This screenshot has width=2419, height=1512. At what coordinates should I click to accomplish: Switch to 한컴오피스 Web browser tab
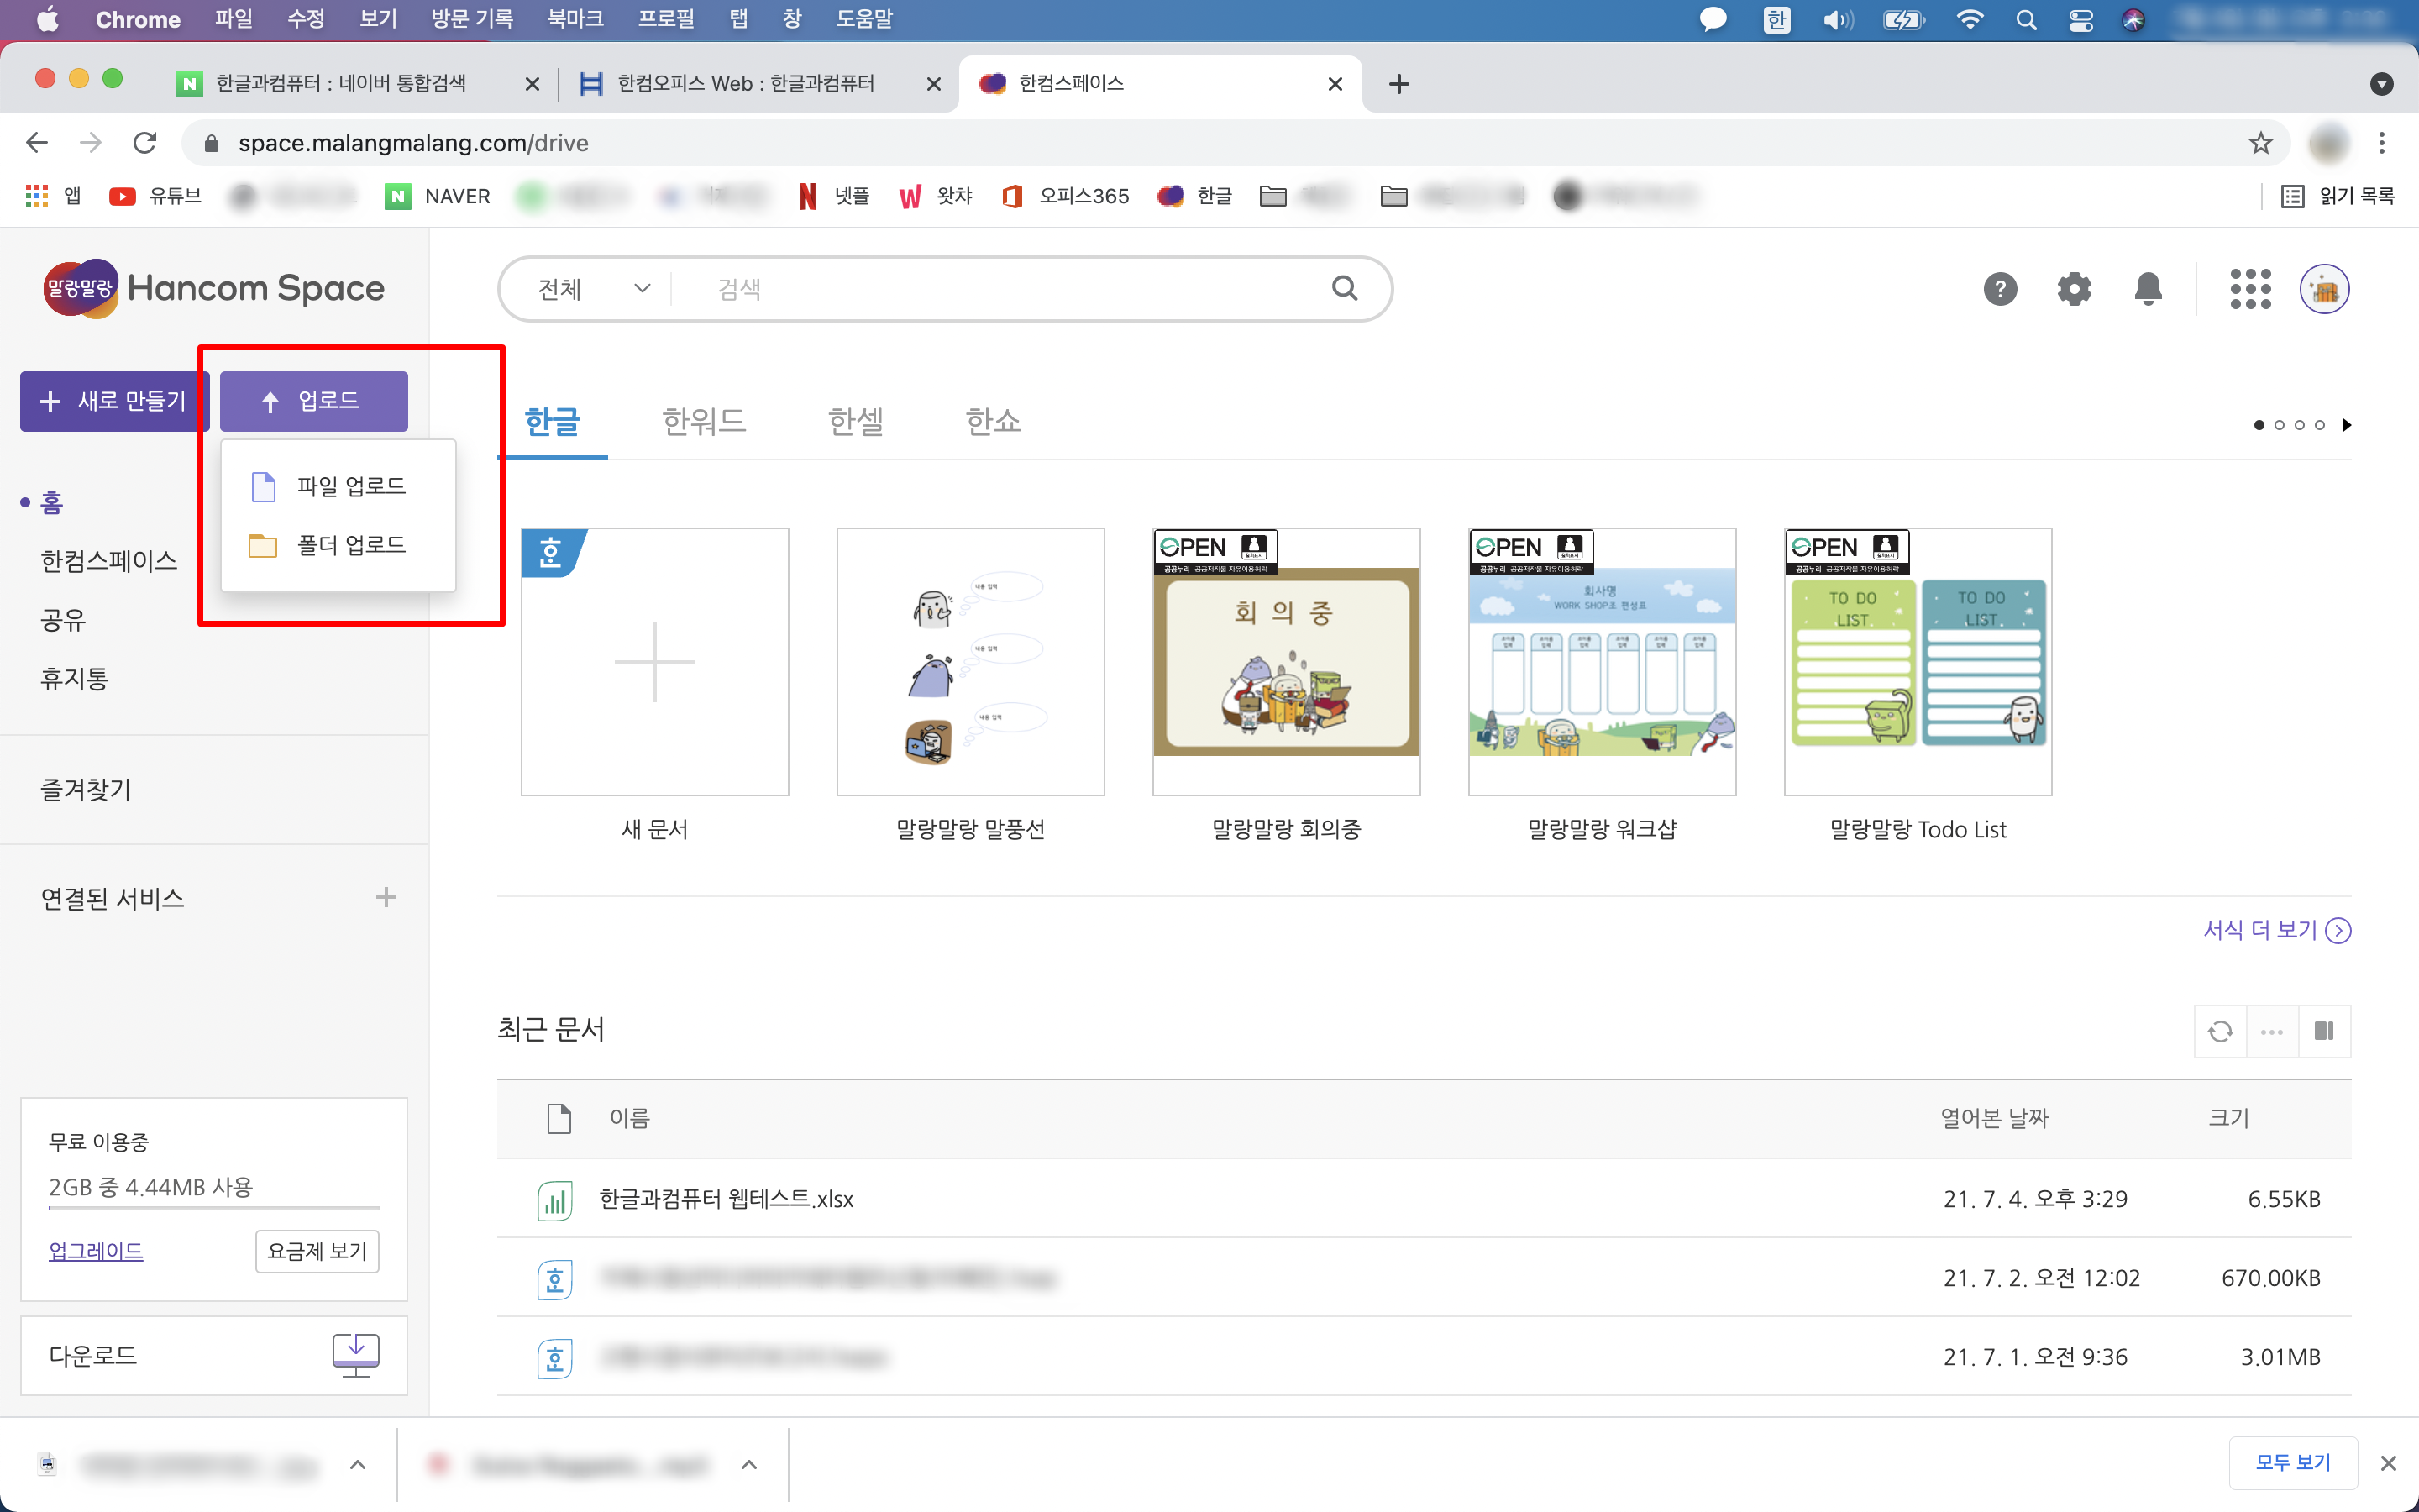pos(746,84)
